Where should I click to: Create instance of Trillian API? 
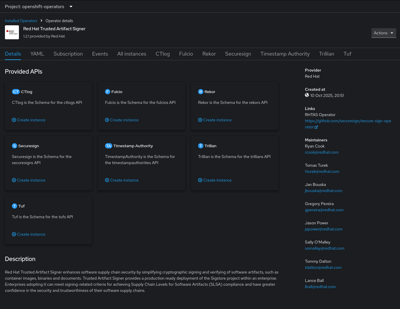217,180
